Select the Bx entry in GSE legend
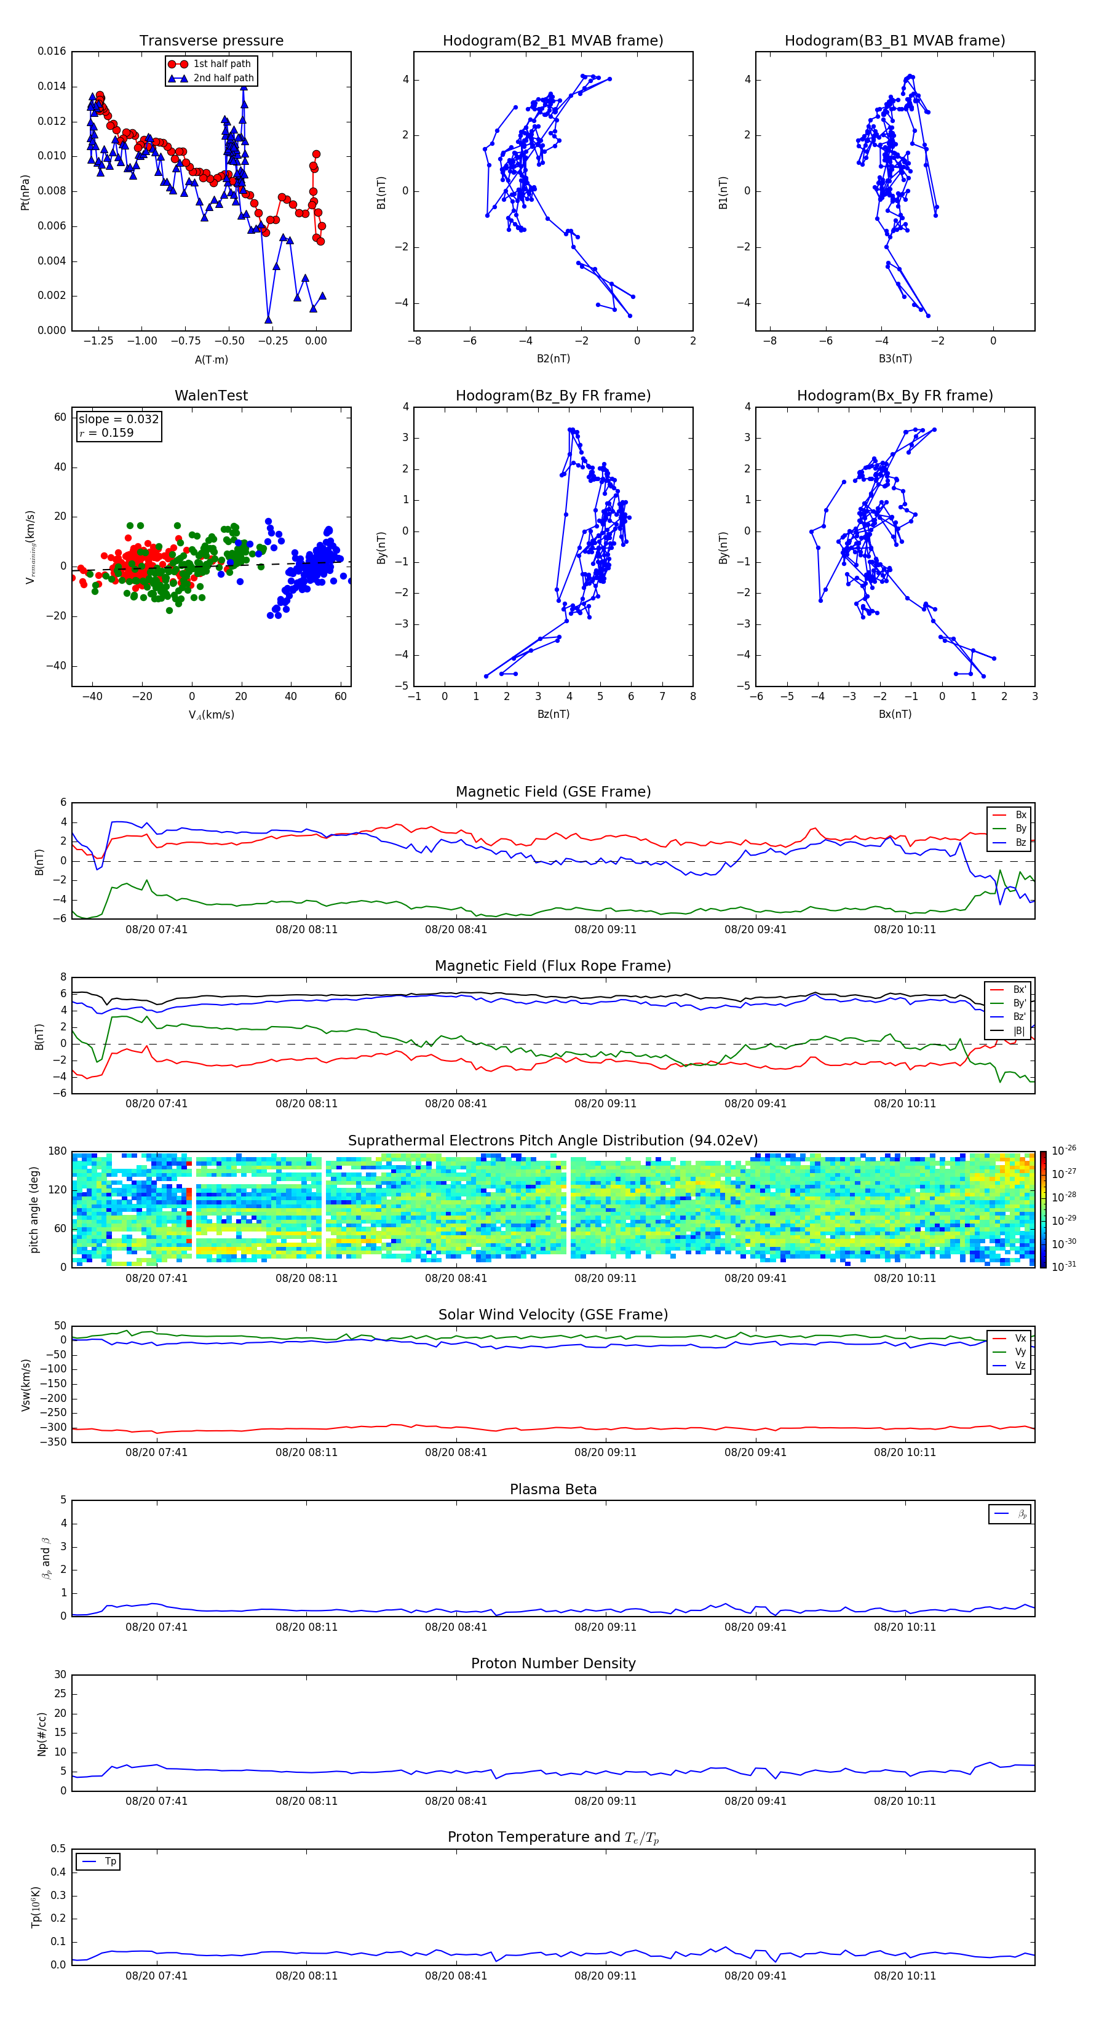The height and width of the screenshot is (2030, 1107). click(1009, 815)
